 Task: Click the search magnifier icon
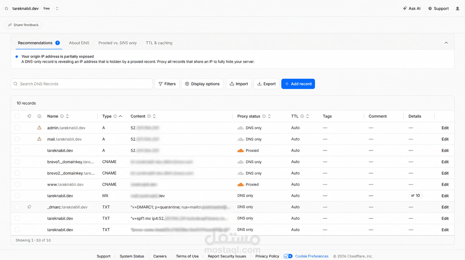tap(16, 84)
